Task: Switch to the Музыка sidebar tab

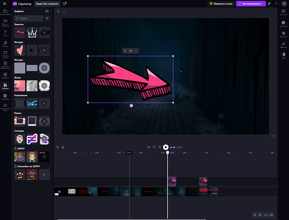Action: click(5, 44)
